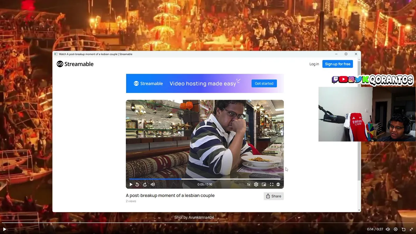Screen dimensions: 416x234
Task: Play the Streamable video in the embedded player
Action: point(131,184)
